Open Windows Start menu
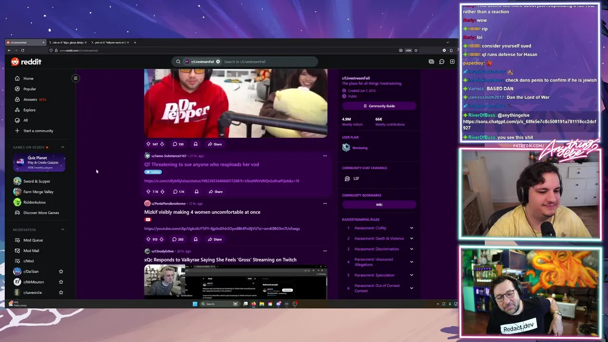 (195, 304)
